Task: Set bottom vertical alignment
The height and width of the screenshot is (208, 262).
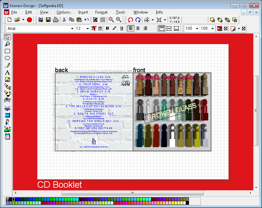Action: click(x=176, y=29)
